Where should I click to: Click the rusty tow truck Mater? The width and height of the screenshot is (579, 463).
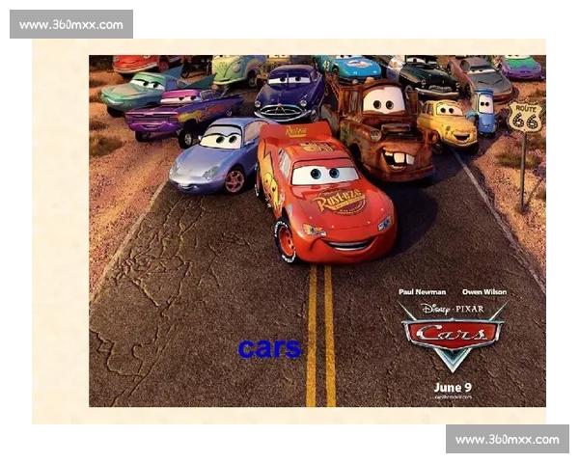(381, 130)
